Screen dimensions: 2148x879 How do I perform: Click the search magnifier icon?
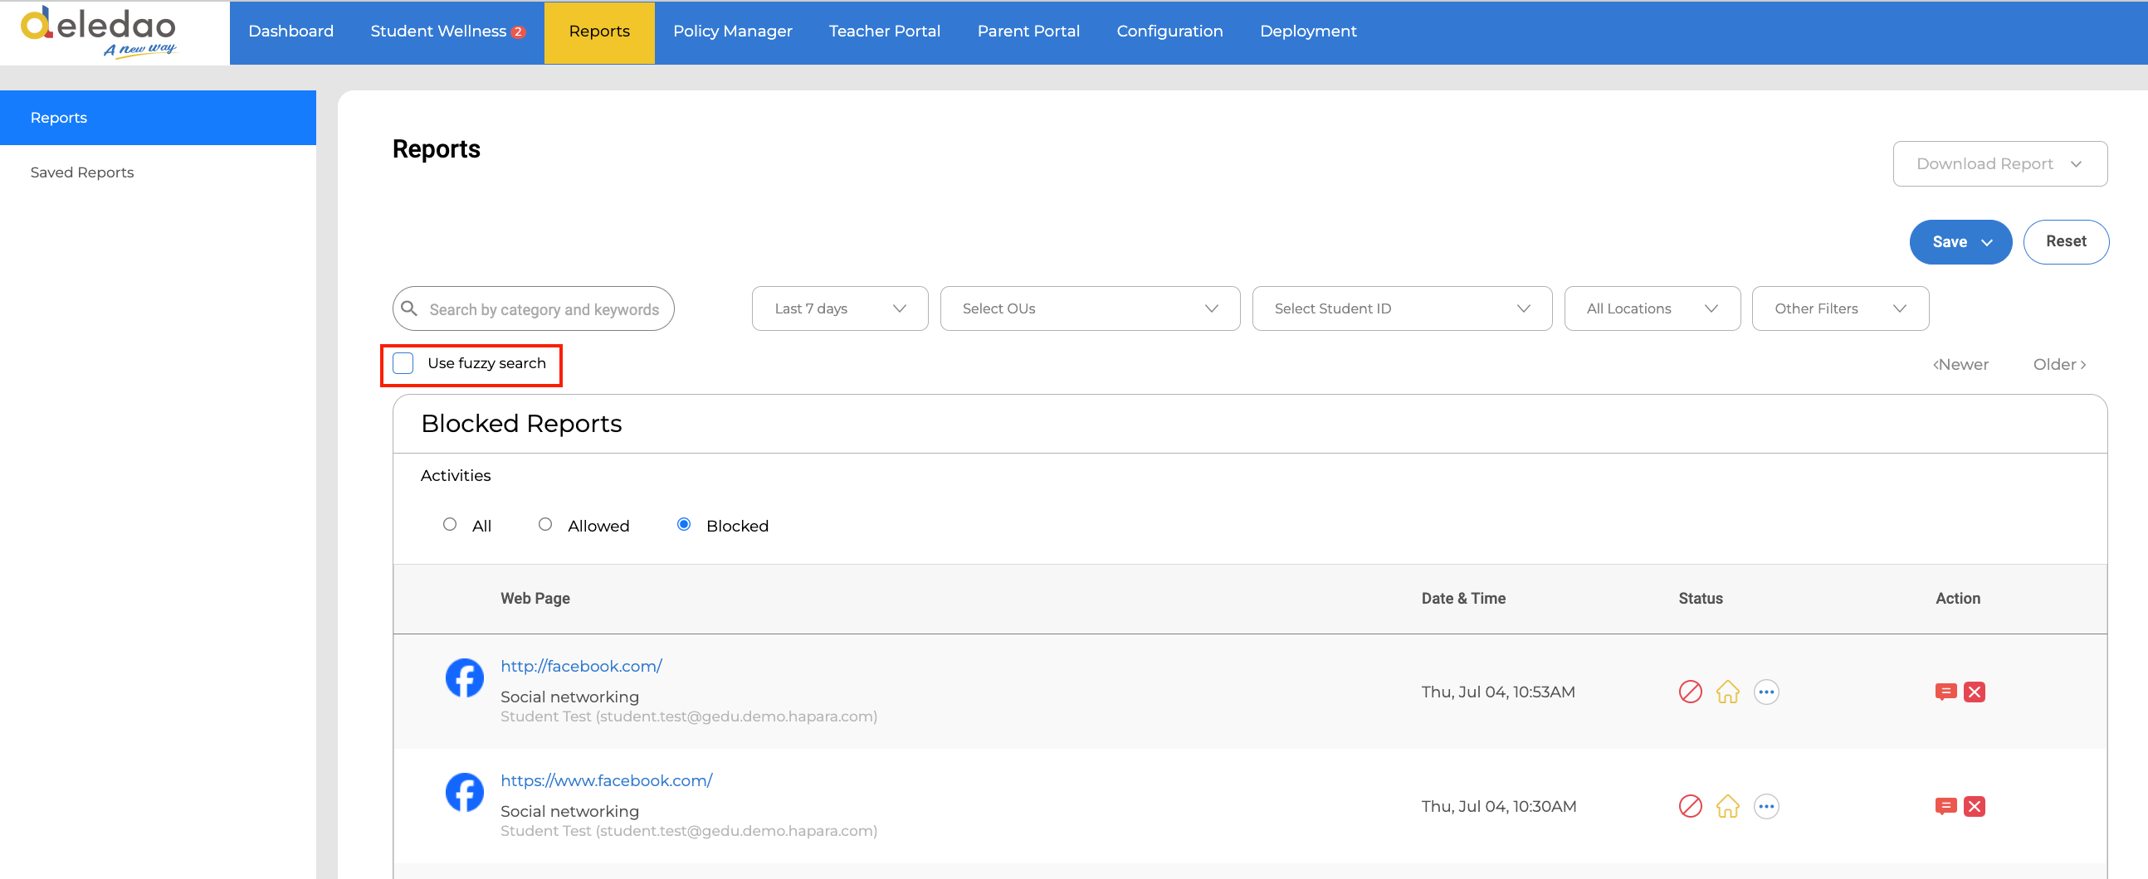[x=409, y=309]
